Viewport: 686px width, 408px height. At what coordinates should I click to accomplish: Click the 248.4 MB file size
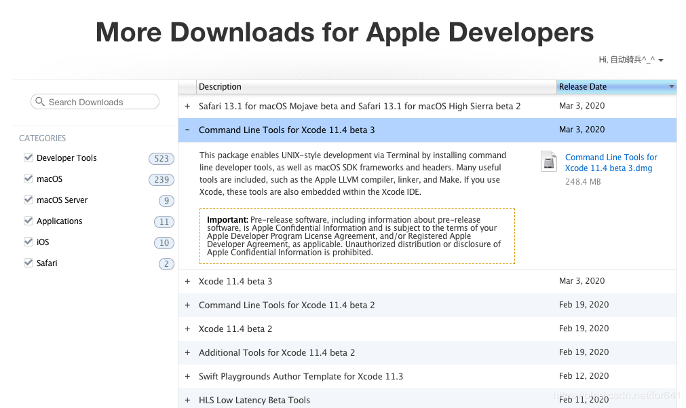583,182
